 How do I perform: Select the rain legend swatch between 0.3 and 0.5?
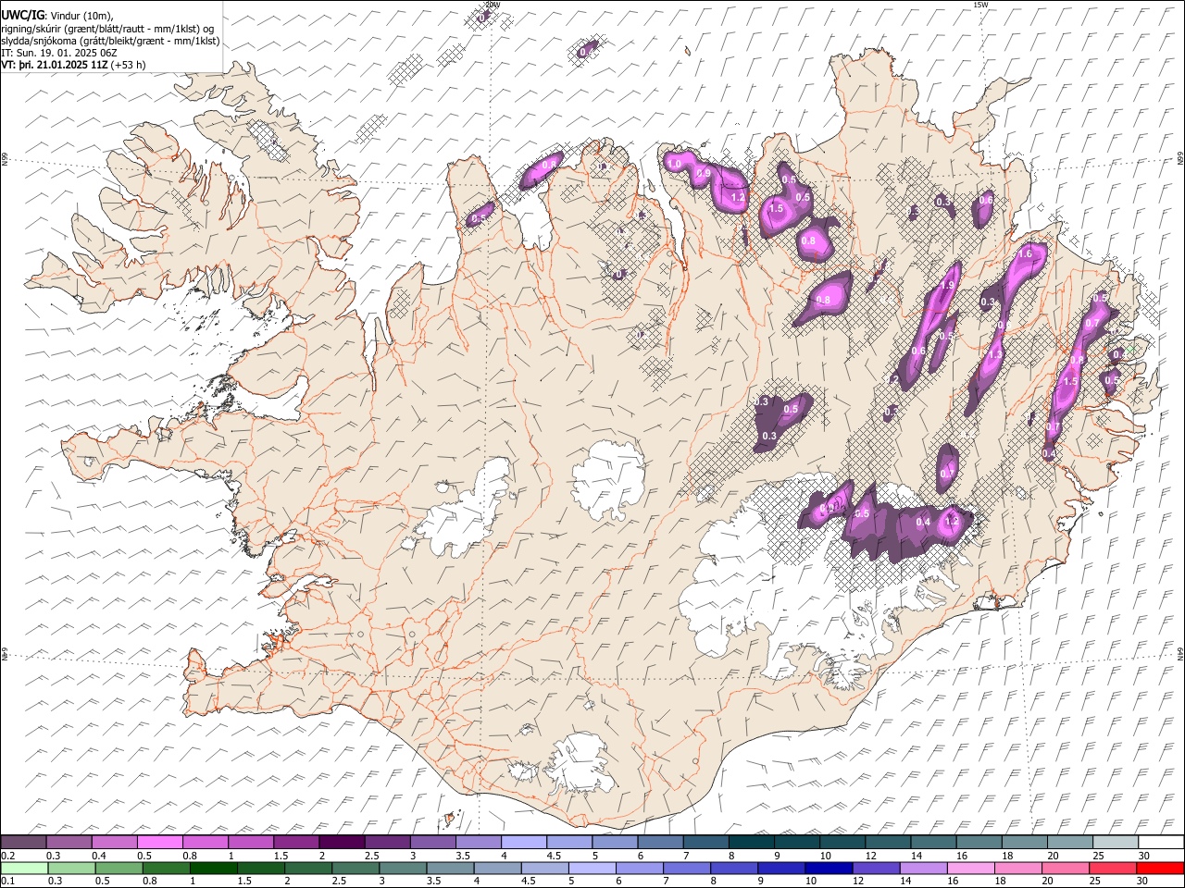(x=71, y=868)
